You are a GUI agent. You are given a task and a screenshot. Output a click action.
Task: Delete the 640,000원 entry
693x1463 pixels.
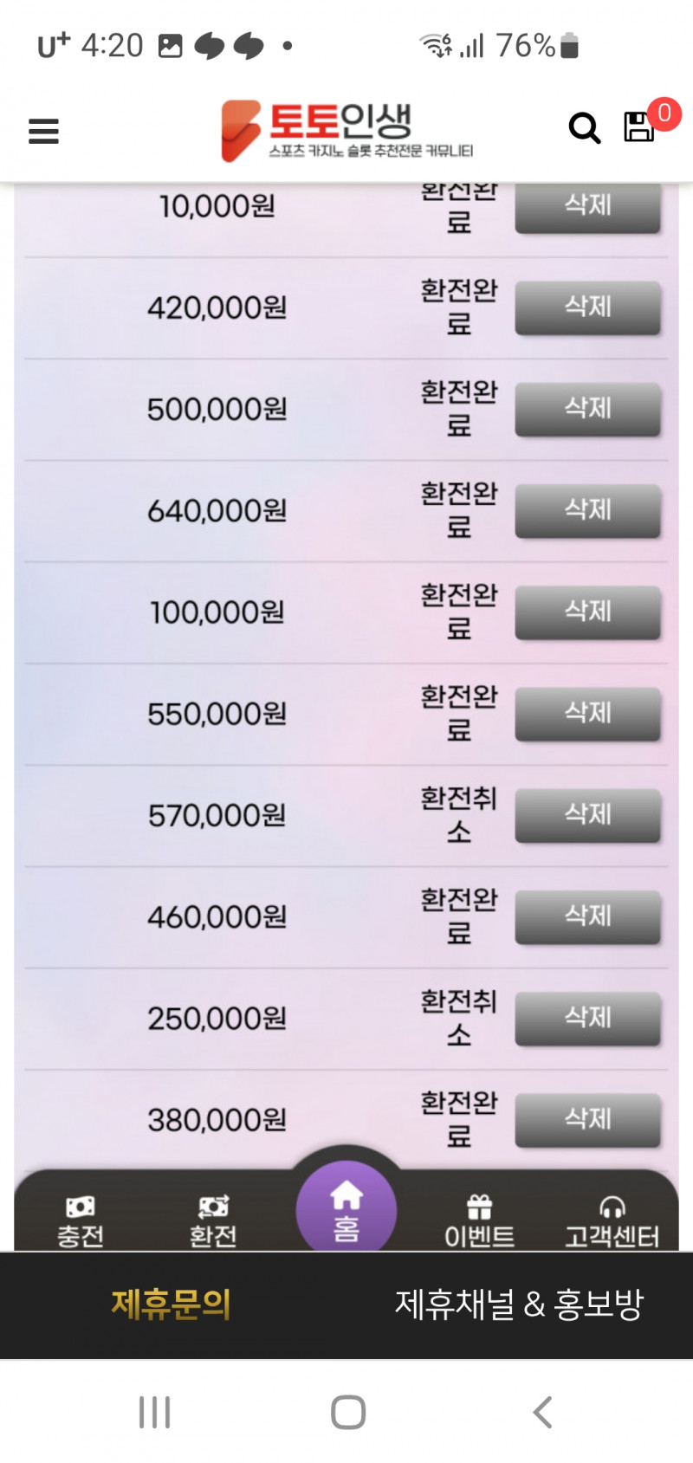[587, 510]
